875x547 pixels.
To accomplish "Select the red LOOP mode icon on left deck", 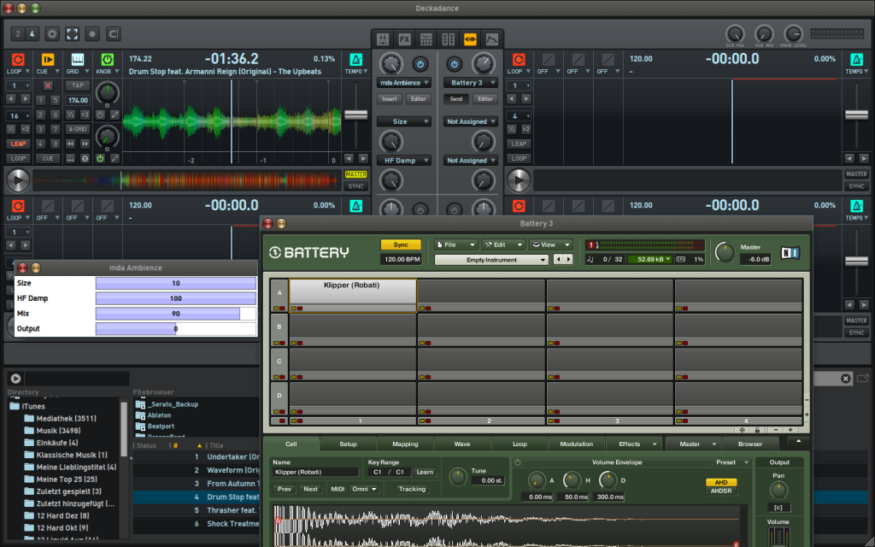I will click(18, 59).
